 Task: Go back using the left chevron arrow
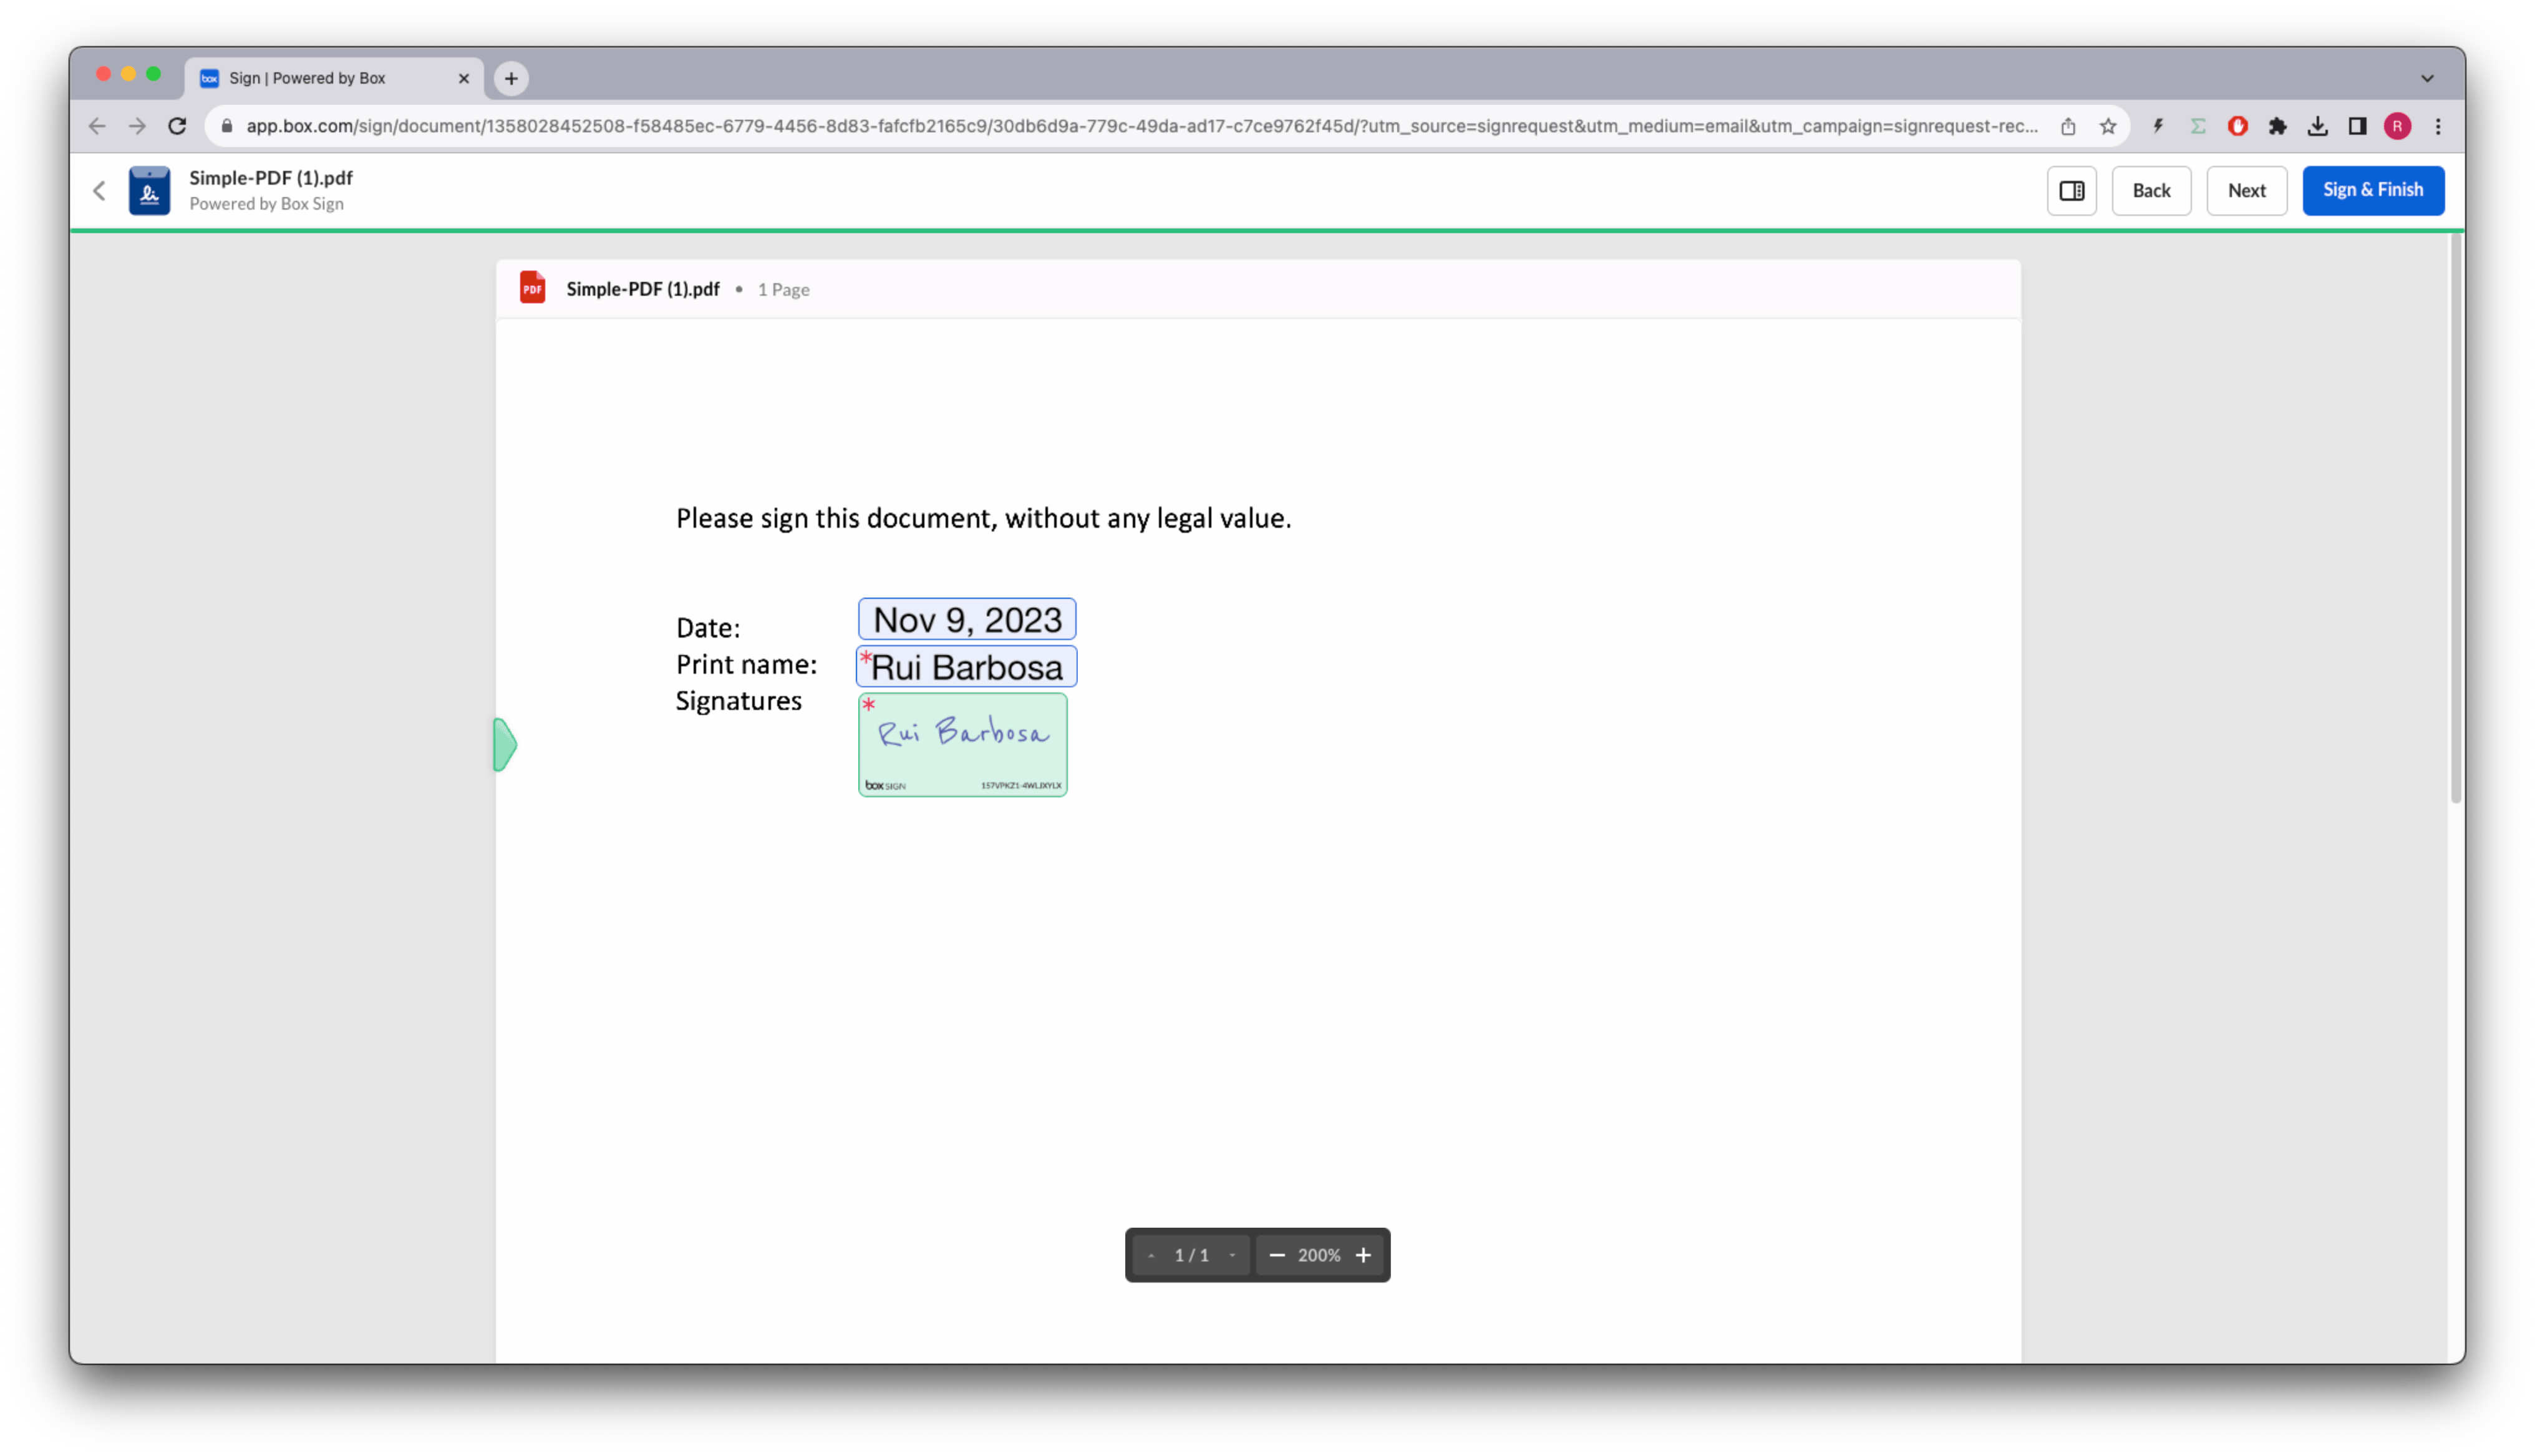pyautogui.click(x=99, y=190)
